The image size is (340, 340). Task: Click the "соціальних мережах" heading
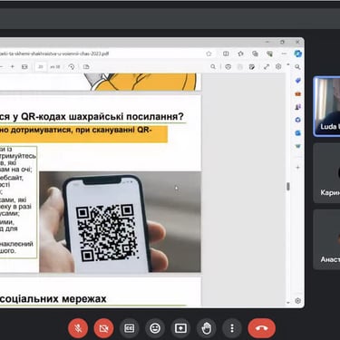coord(53,299)
